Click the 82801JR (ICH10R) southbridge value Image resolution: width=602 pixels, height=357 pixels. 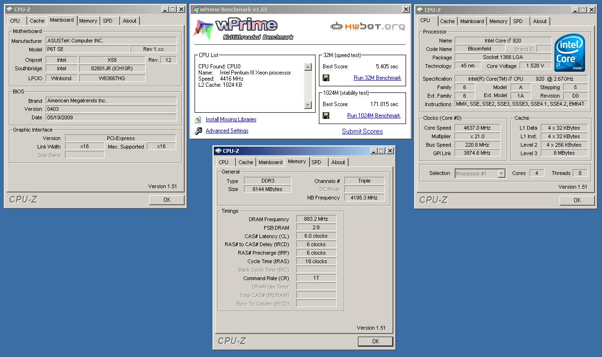[x=112, y=68]
